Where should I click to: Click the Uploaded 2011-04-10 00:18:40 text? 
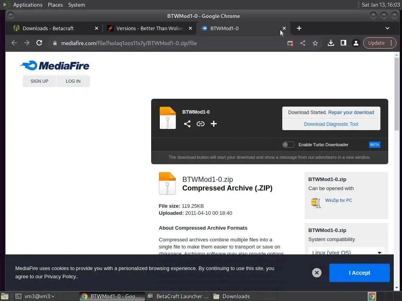(196, 213)
